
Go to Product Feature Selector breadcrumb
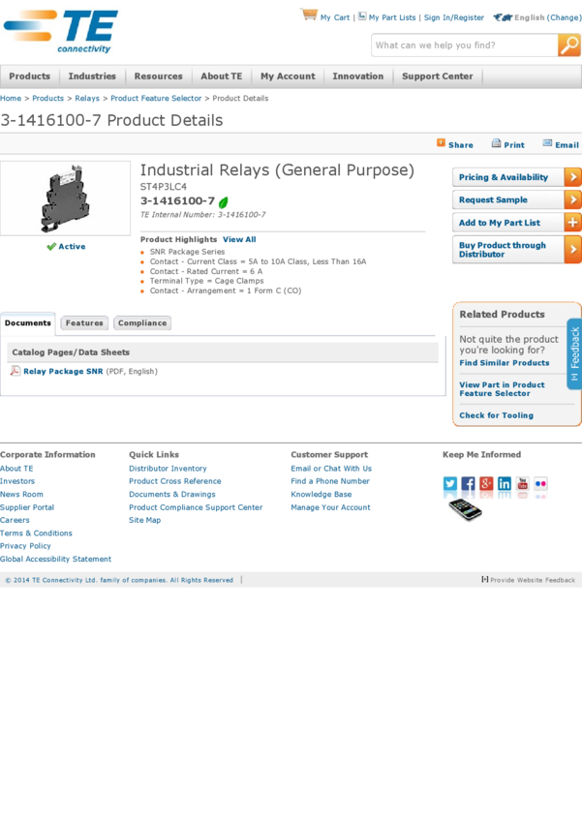(156, 98)
